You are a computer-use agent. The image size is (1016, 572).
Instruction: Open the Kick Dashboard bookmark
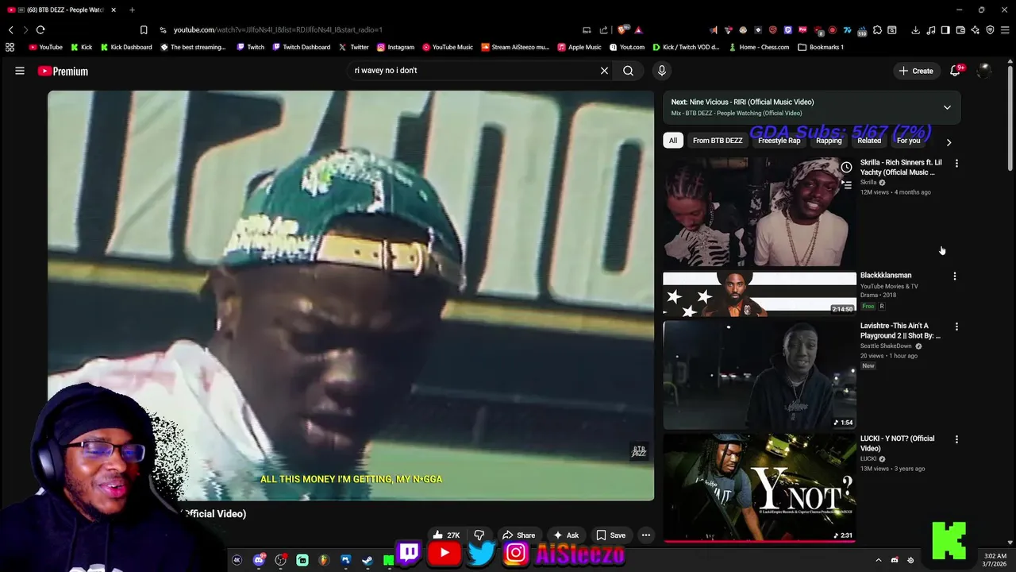[126, 47]
